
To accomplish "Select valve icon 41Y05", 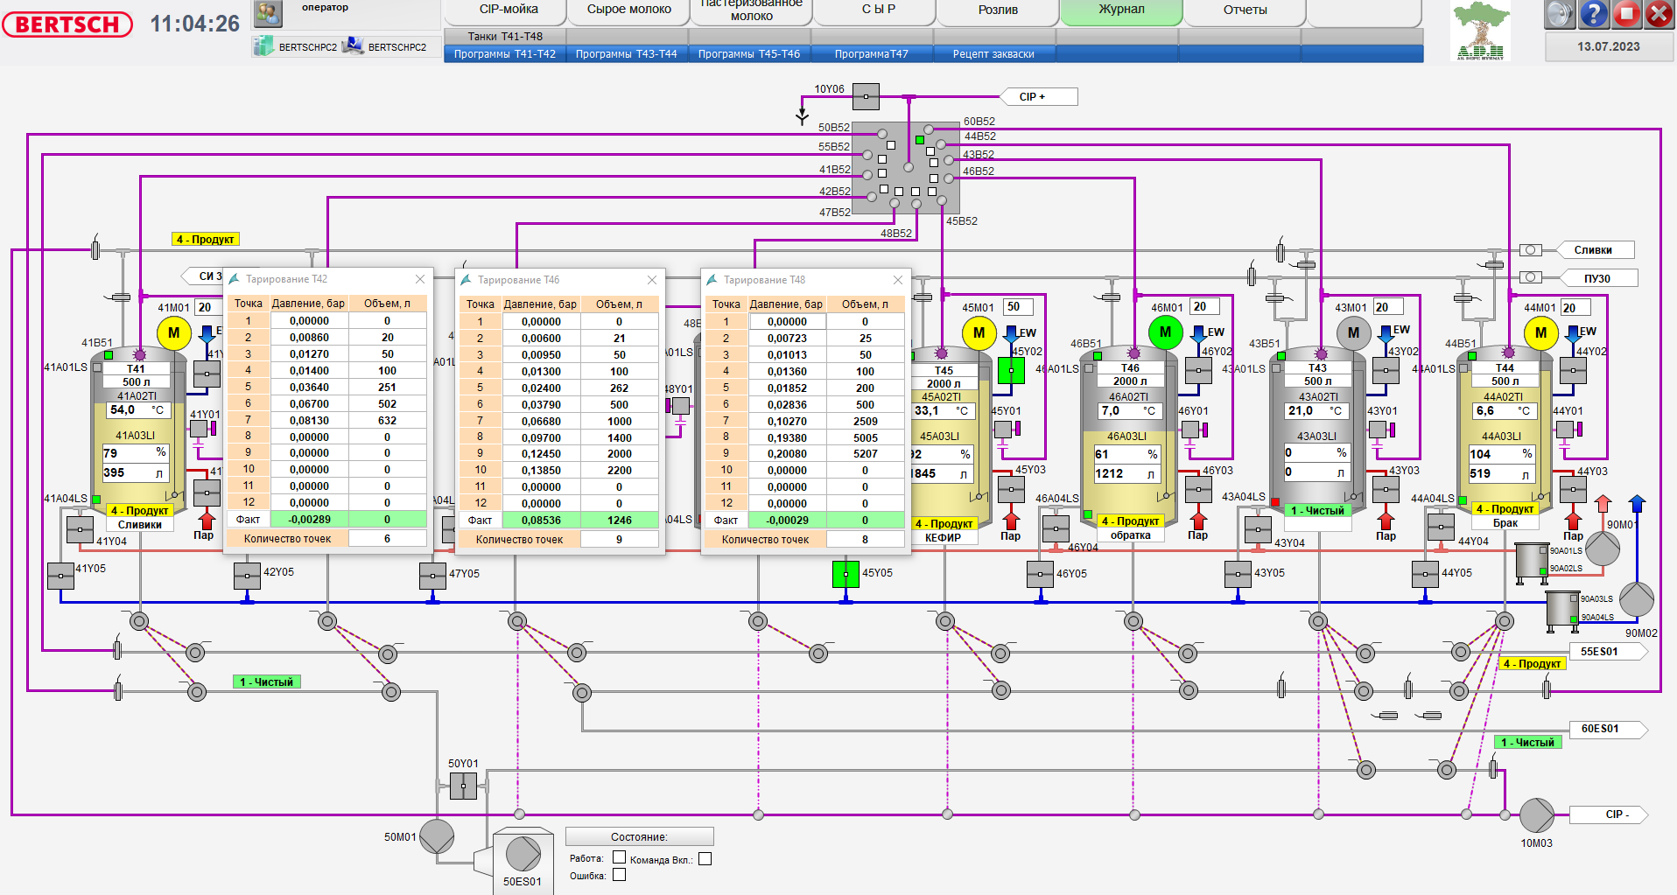I will 60,575.
